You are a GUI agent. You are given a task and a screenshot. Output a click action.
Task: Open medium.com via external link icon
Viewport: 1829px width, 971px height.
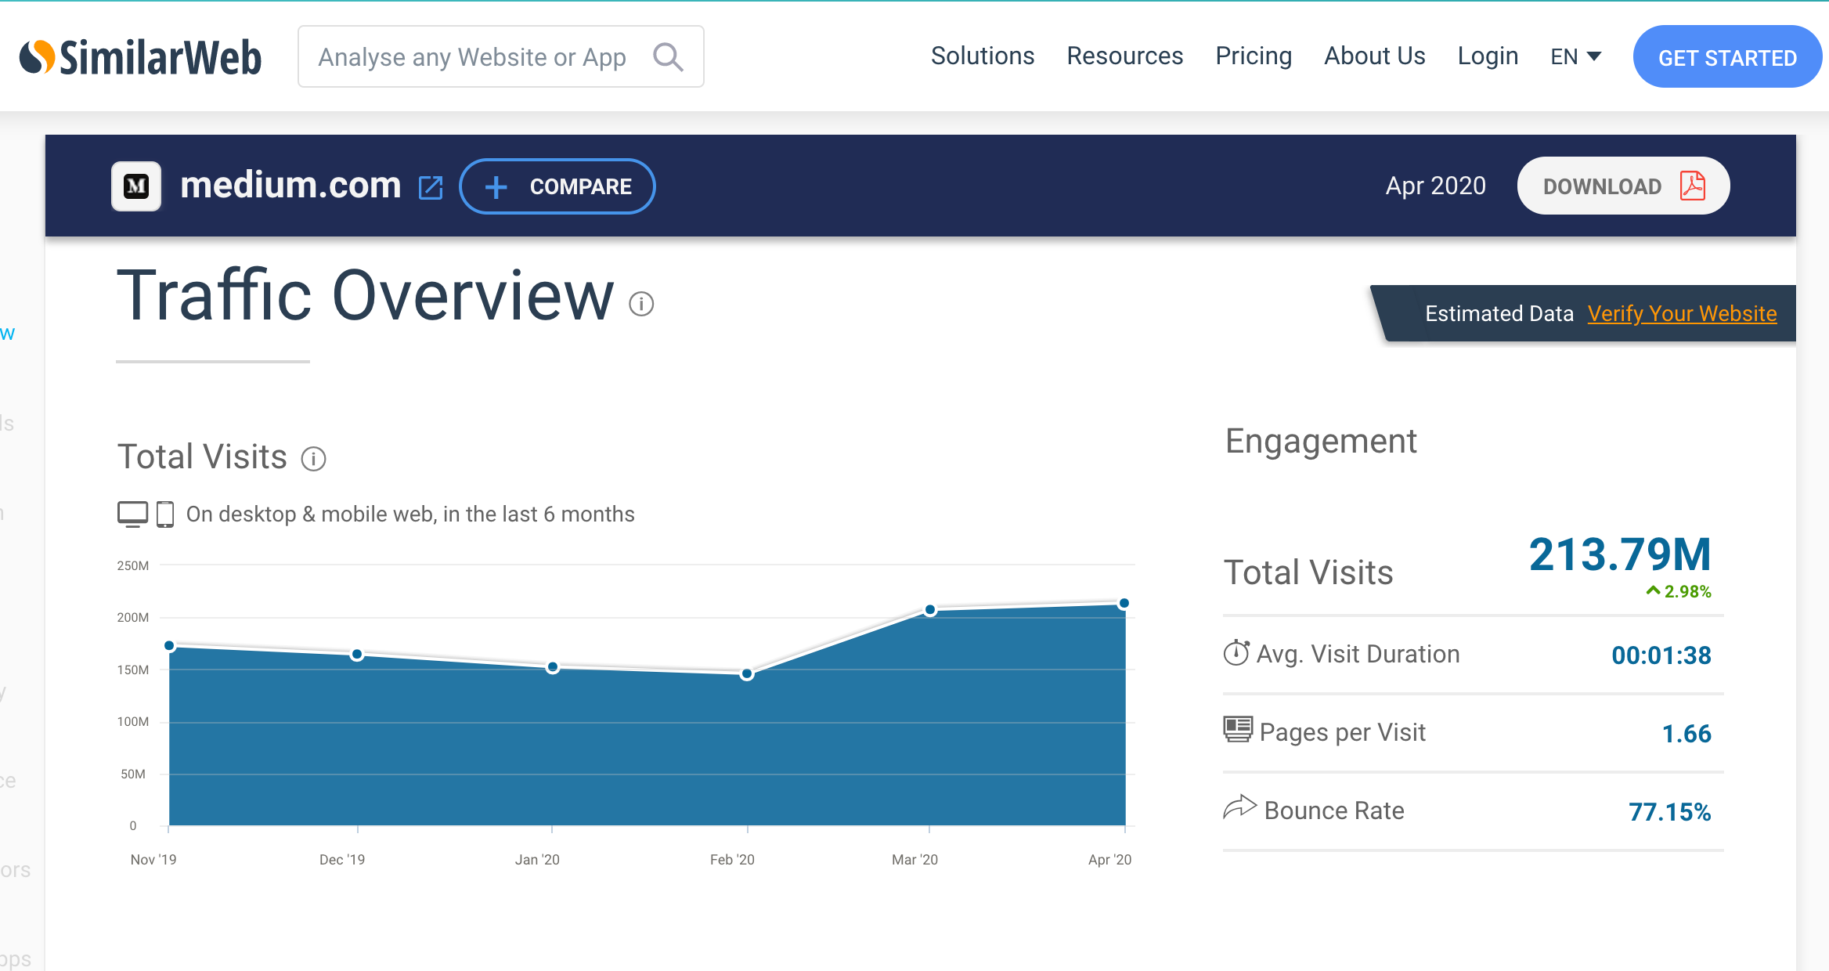[x=431, y=188]
